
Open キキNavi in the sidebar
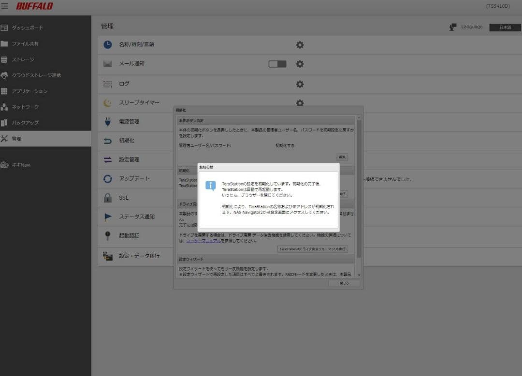[x=21, y=165]
